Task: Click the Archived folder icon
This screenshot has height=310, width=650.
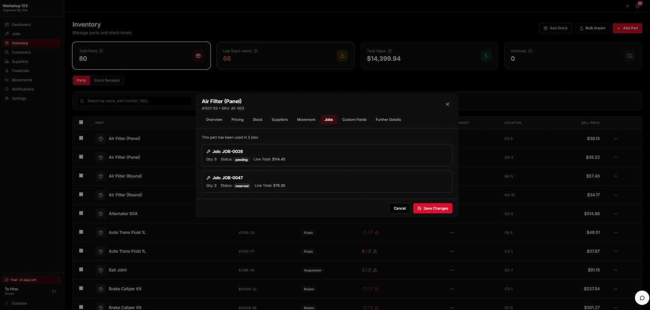Action: coord(630,56)
